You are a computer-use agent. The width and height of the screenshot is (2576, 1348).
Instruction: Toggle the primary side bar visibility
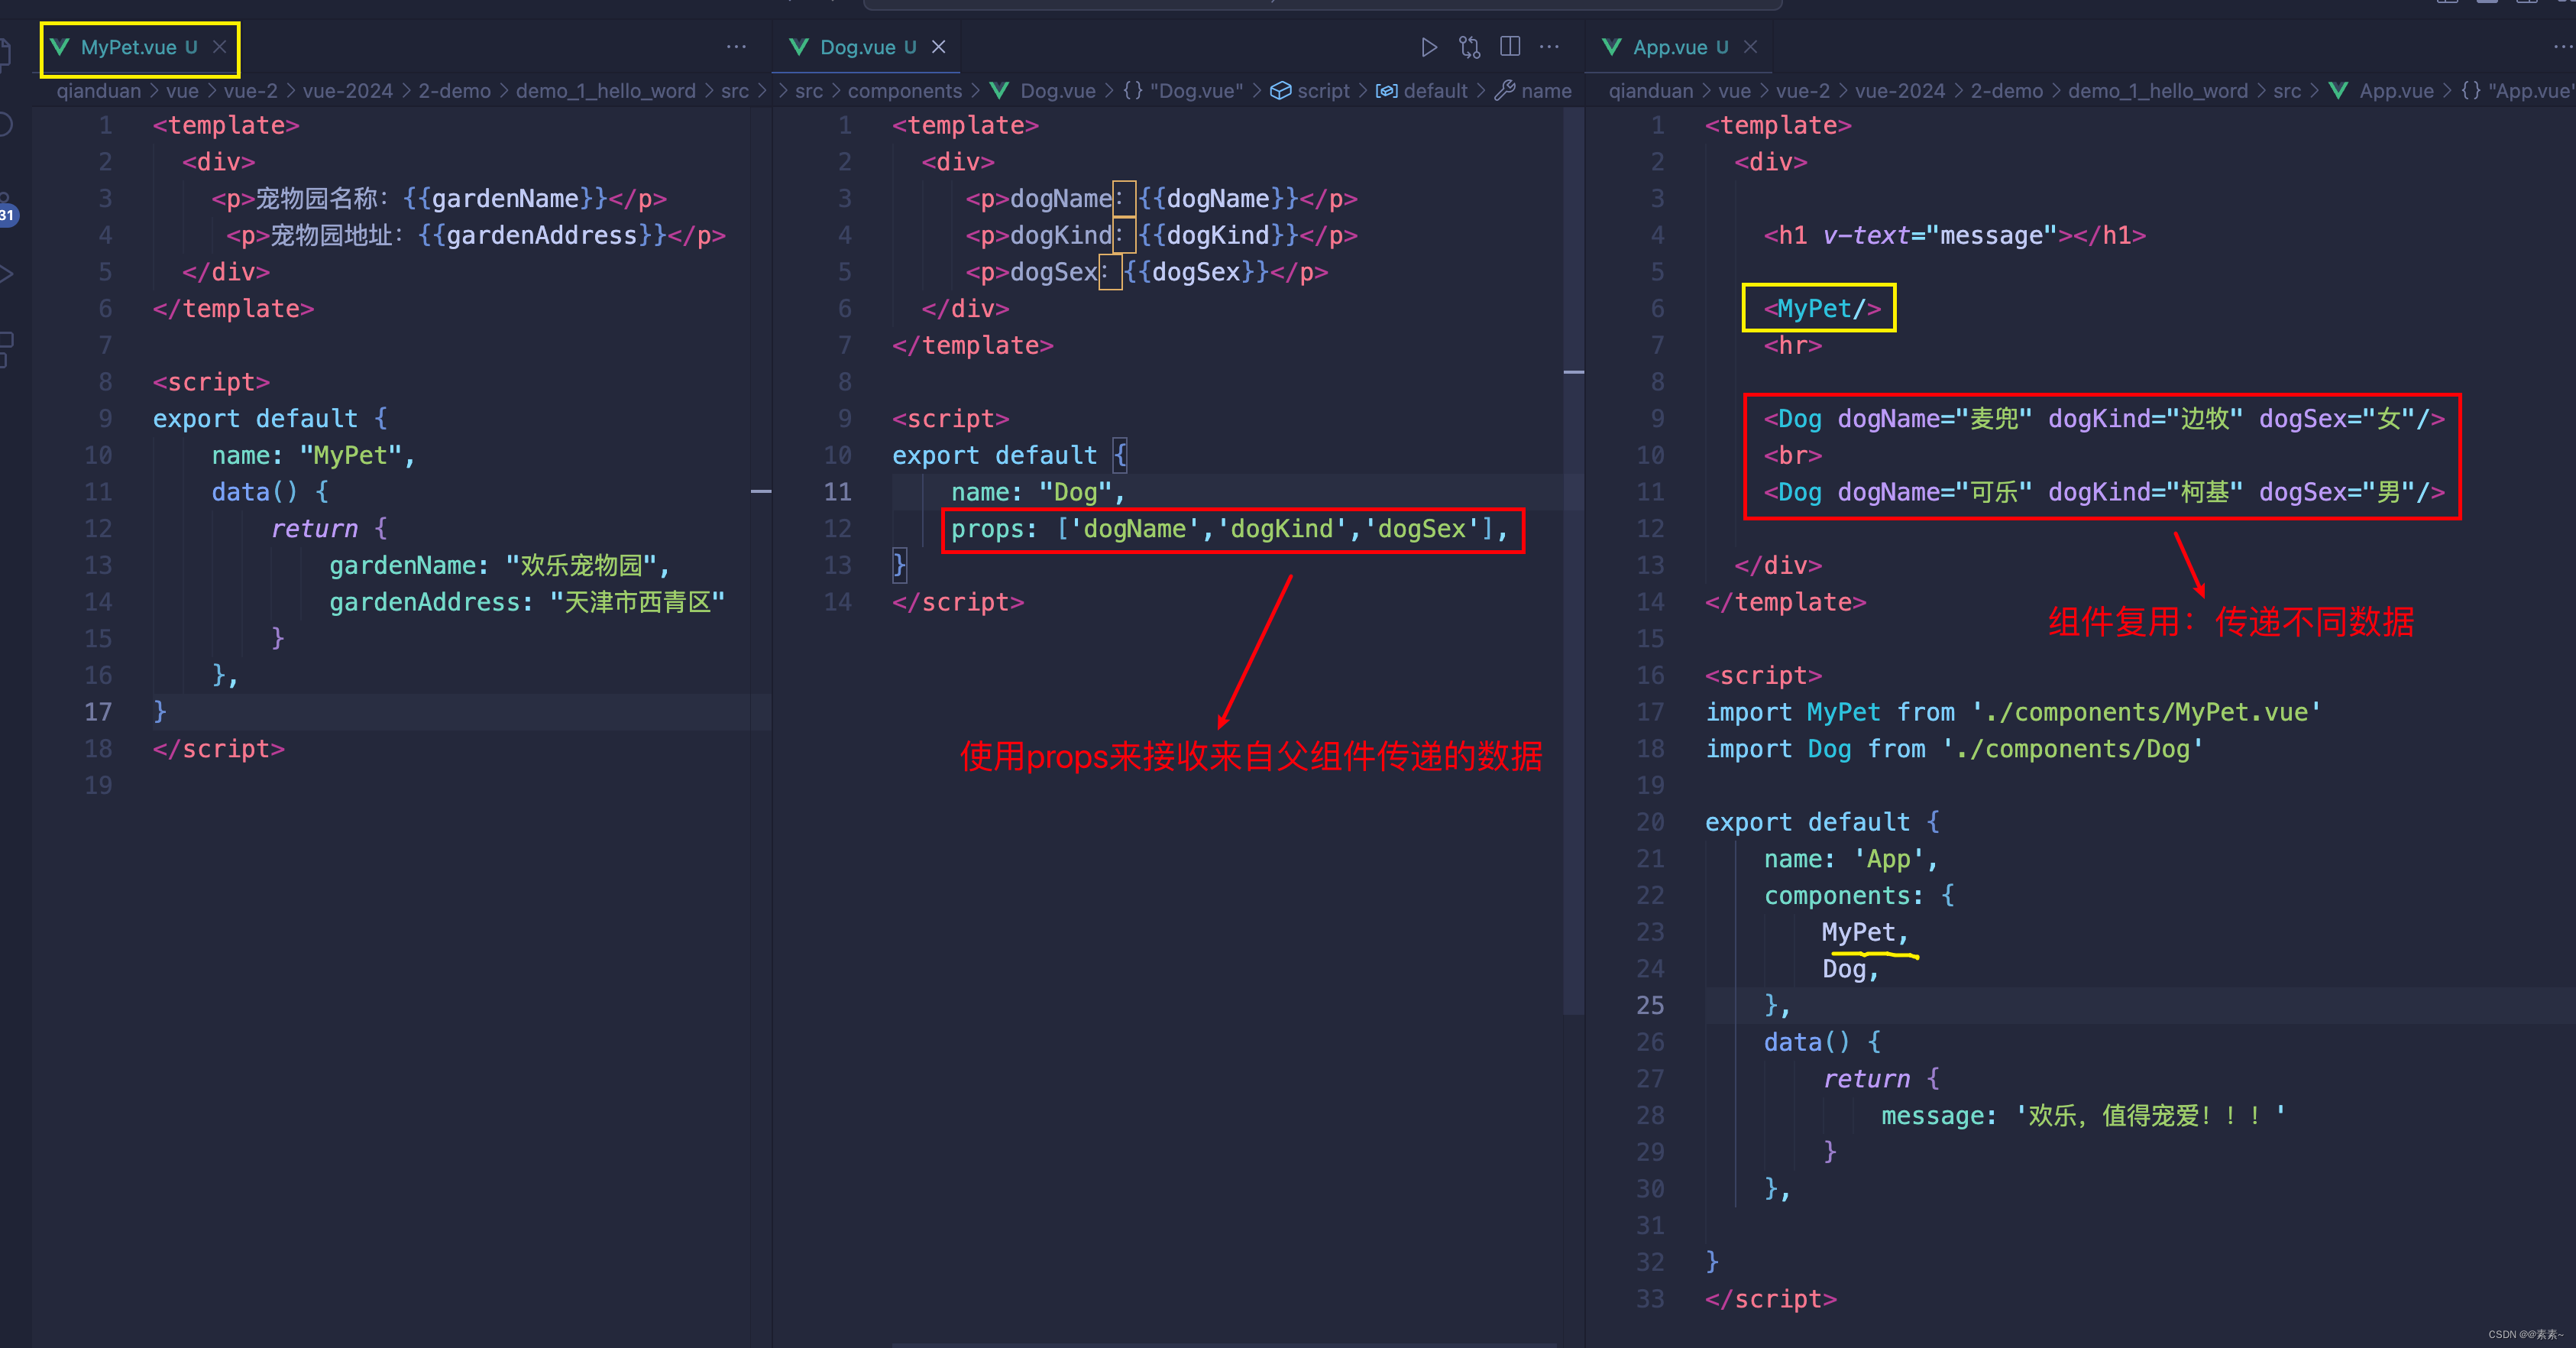pos(2448,4)
